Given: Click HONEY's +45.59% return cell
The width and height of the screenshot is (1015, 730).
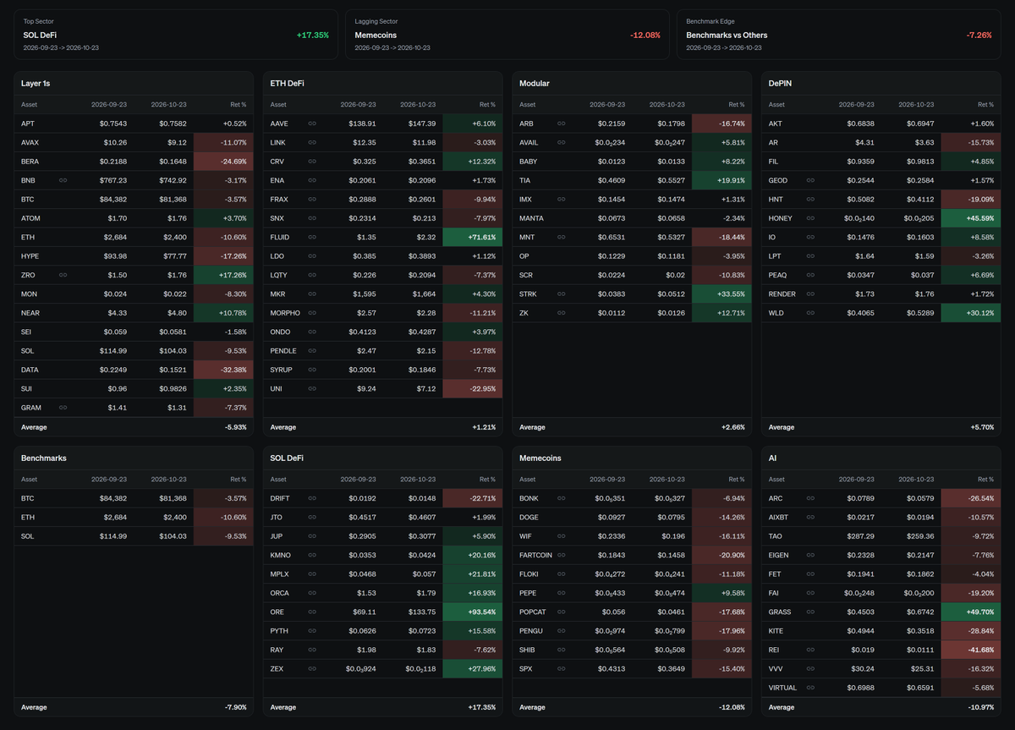Looking at the screenshot, I should (971, 218).
